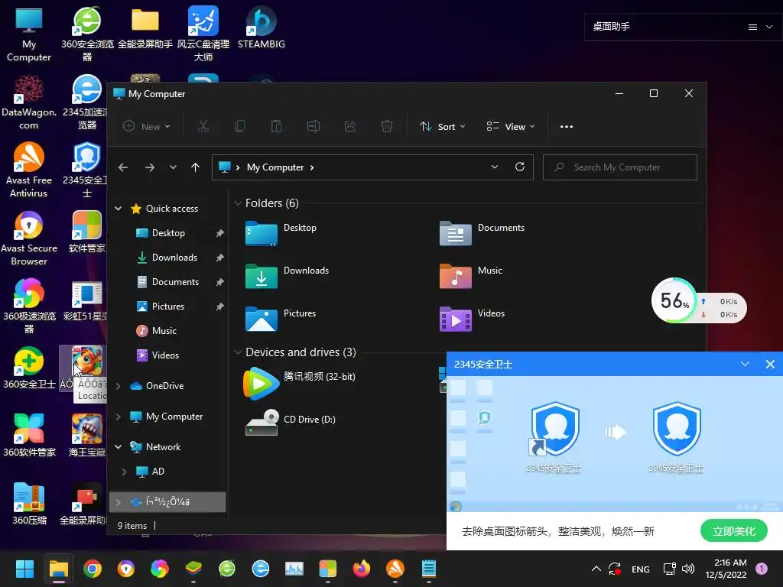
Task: Click the 56% memory usage ball
Action: (674, 300)
